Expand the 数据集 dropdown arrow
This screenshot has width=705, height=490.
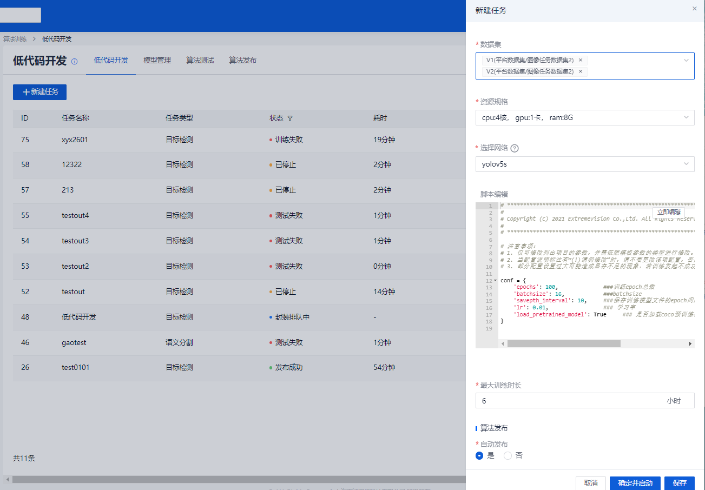click(687, 60)
